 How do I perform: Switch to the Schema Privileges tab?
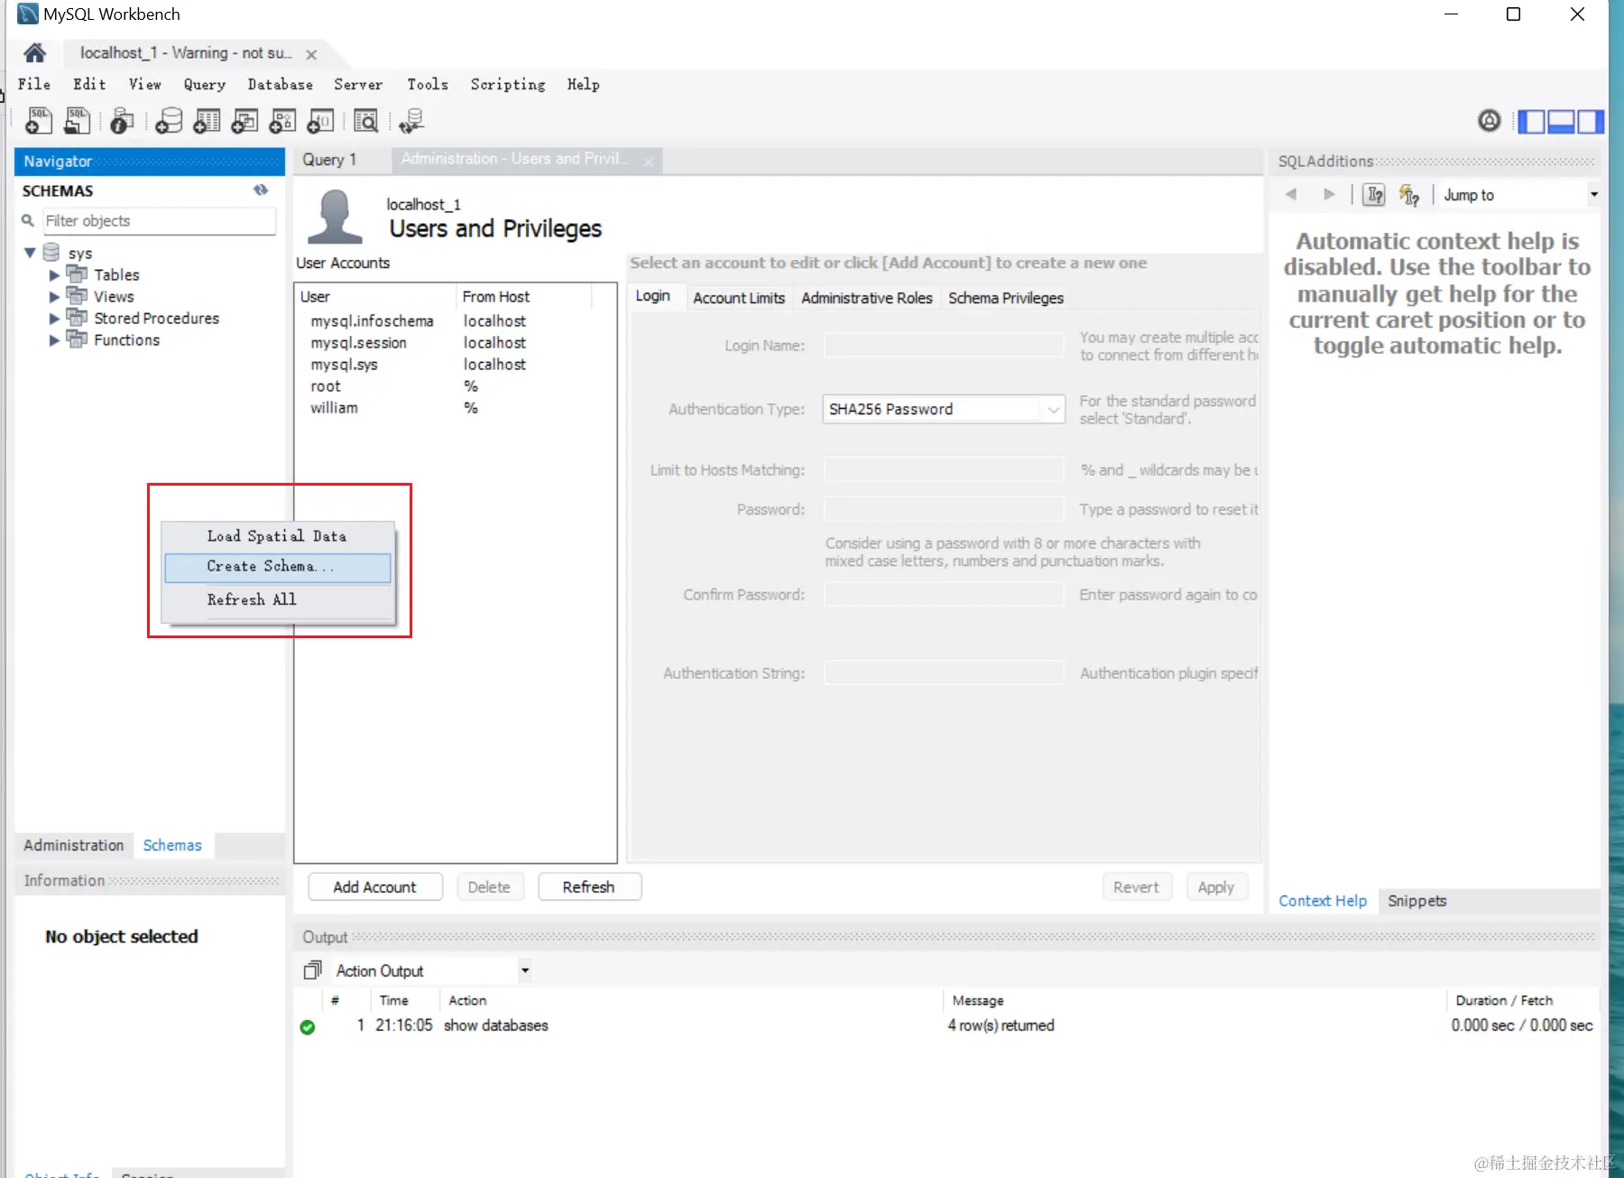point(1006,298)
